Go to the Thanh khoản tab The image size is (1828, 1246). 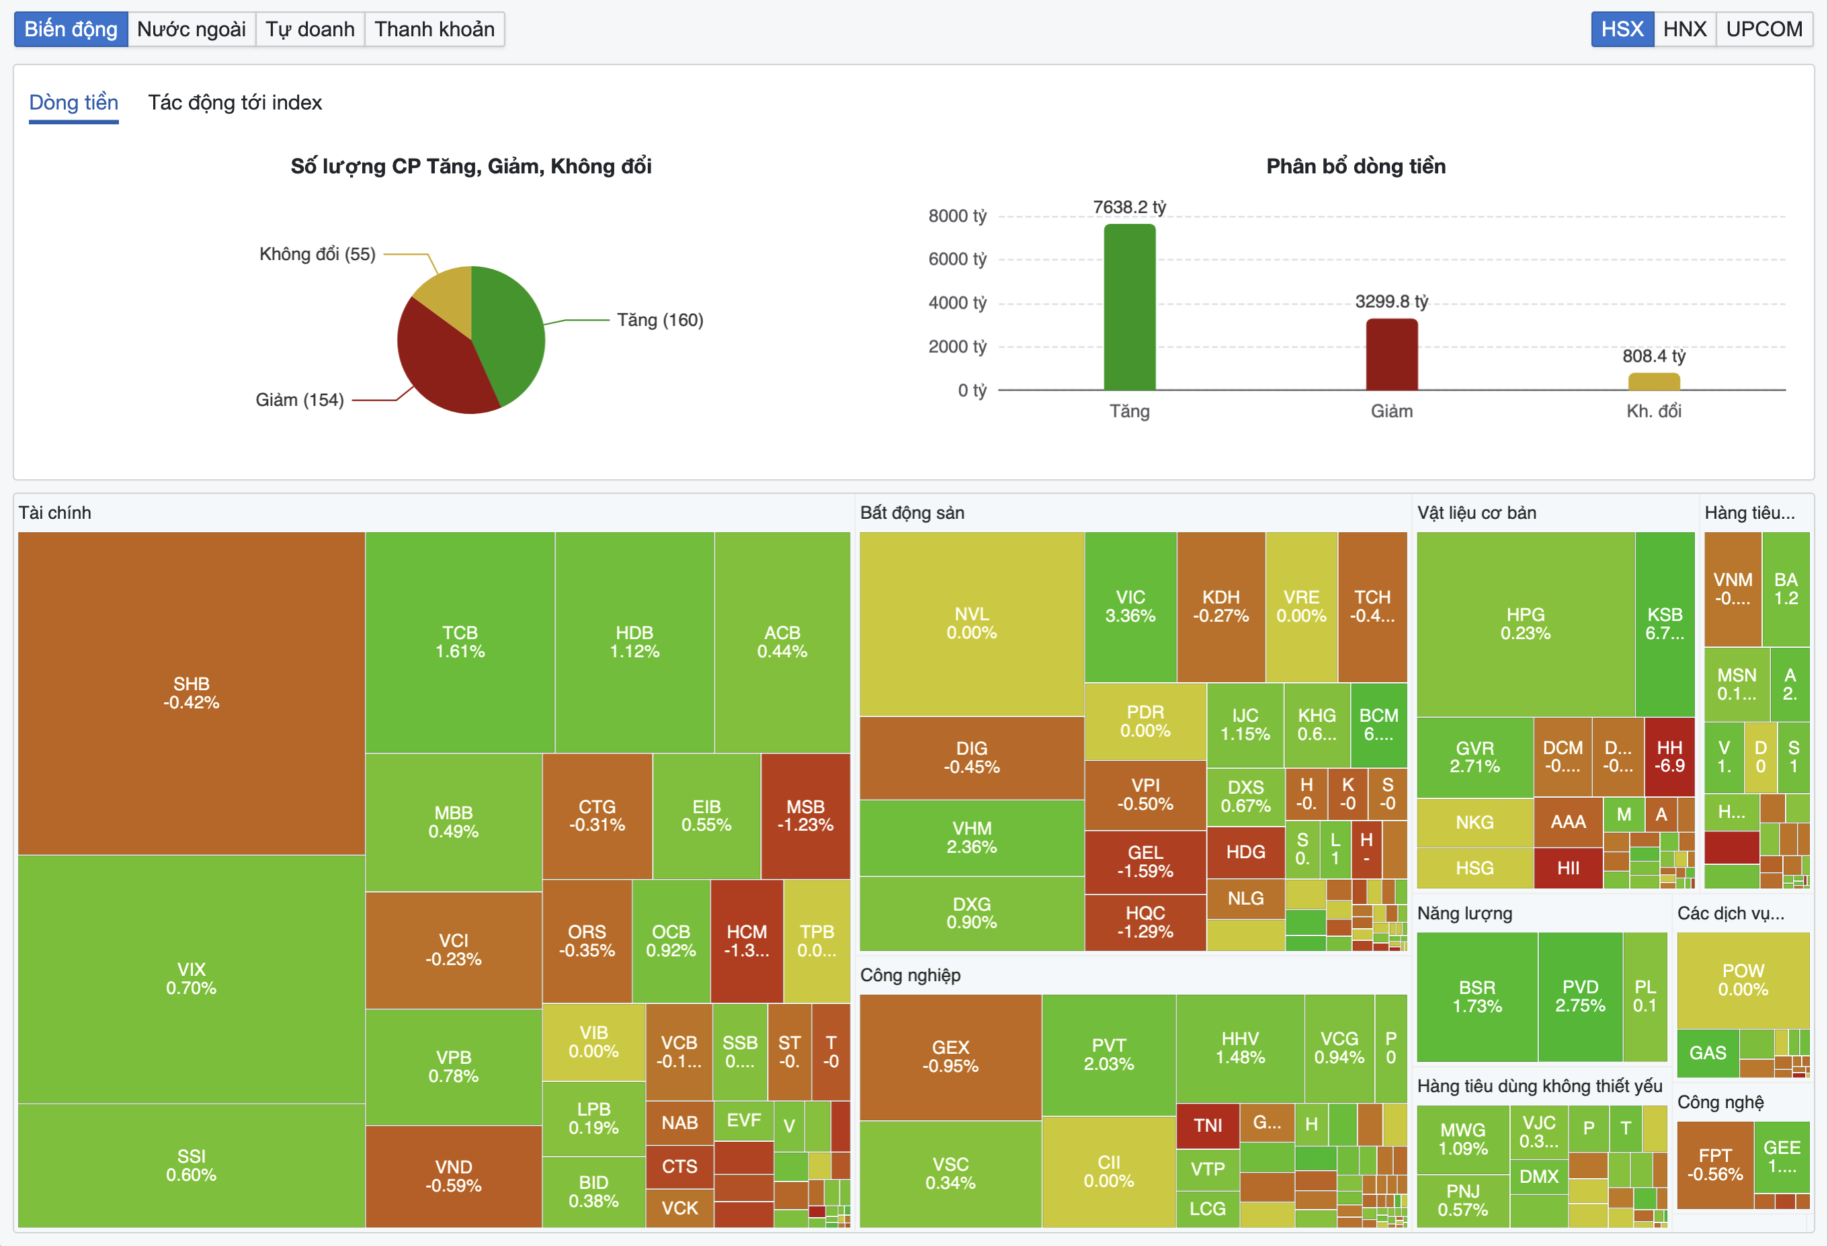click(x=434, y=29)
